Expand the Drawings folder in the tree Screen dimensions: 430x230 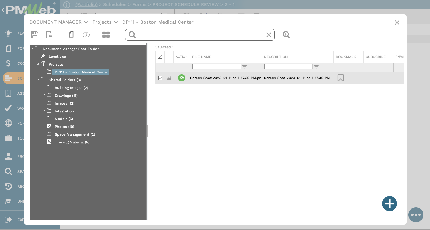(44, 95)
